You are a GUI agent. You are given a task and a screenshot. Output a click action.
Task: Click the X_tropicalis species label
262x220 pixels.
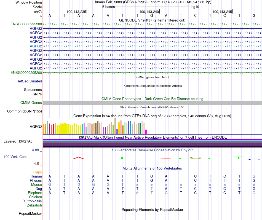point(33,201)
